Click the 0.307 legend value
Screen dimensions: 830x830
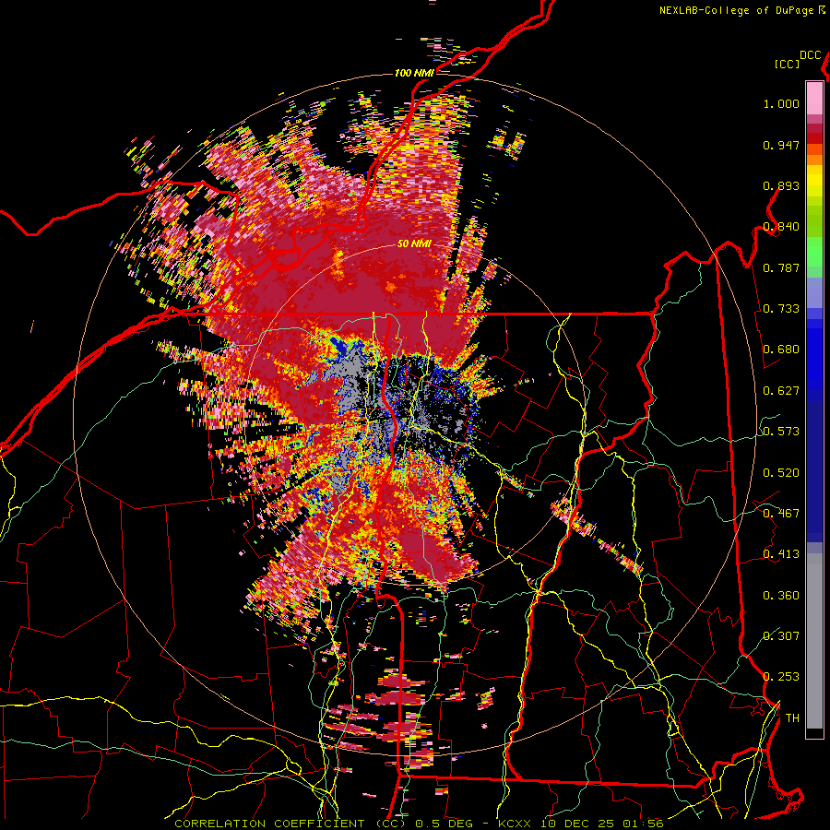point(781,636)
